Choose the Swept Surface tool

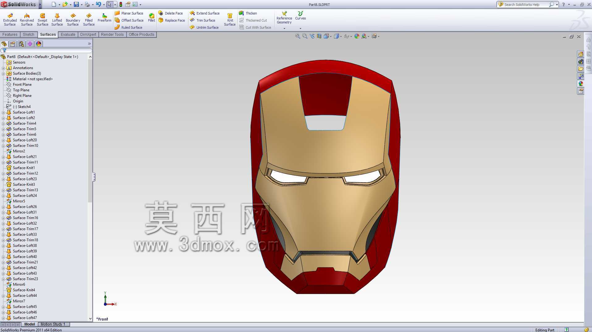pyautogui.click(x=42, y=20)
